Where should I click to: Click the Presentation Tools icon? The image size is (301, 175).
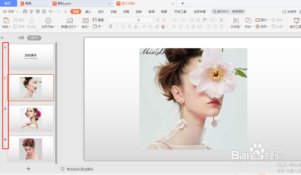pos(297,21)
